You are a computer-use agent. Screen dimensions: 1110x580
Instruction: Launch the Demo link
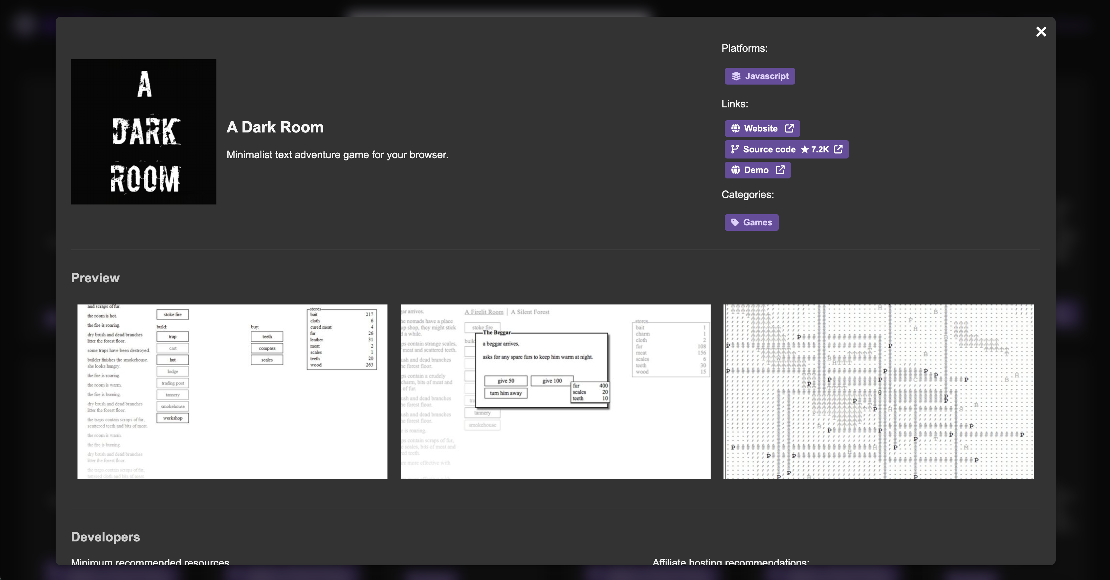758,170
